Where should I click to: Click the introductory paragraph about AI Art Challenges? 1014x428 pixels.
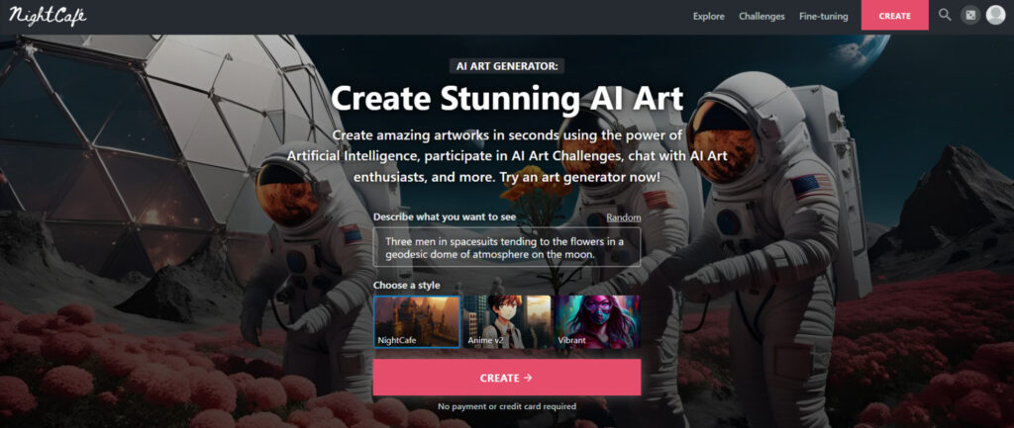coord(507,155)
